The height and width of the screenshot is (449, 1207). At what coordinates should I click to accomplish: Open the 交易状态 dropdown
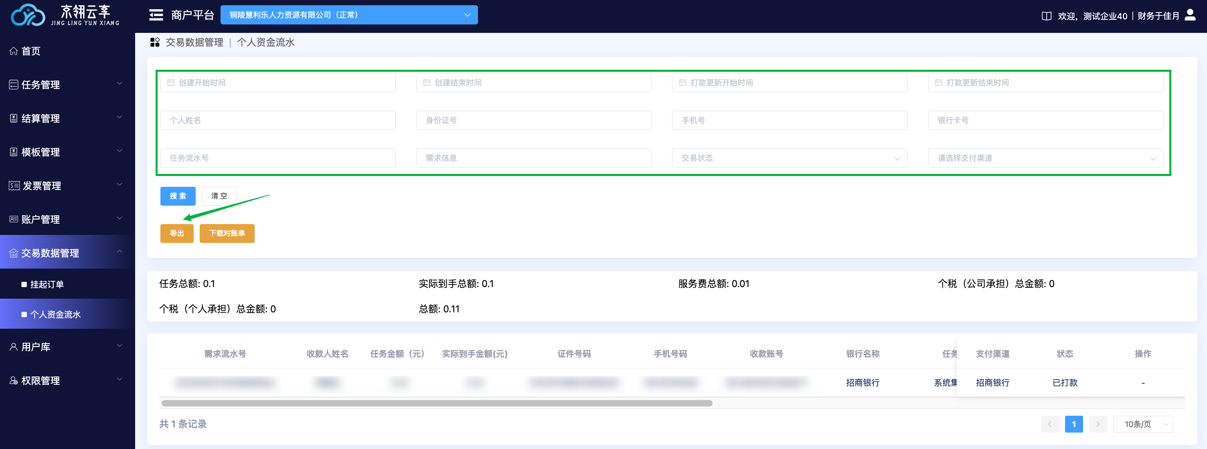(789, 158)
